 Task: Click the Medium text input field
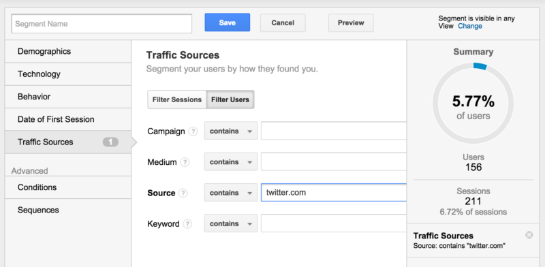coord(334,161)
